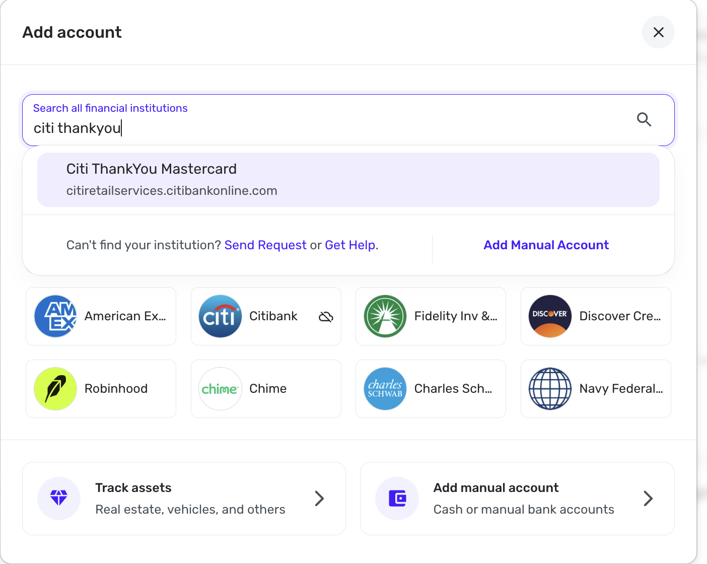Click the Citibank logo icon
The height and width of the screenshot is (564, 707).
click(220, 316)
